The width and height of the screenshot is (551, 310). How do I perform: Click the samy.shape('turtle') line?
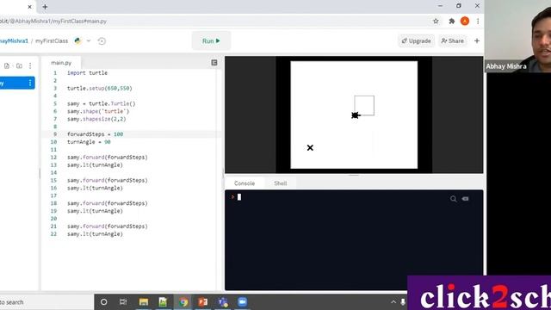pos(98,111)
